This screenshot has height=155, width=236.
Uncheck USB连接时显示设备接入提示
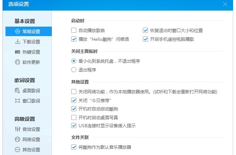point(74,125)
